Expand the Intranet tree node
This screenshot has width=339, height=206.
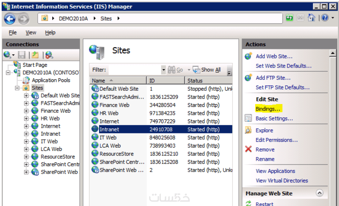coord(26,134)
